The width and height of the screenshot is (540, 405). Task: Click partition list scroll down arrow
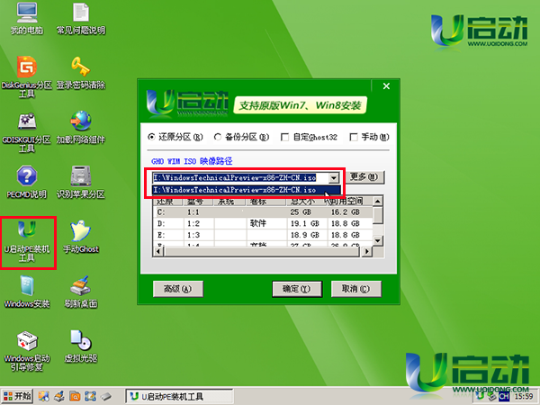[378, 240]
